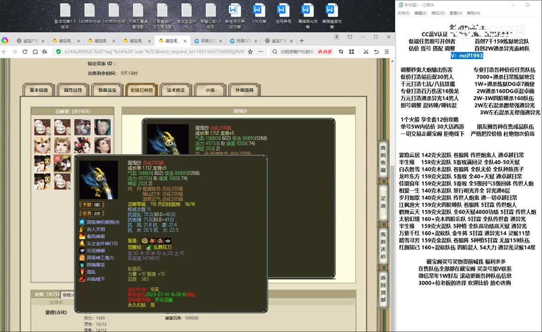Image resolution: width=542 pixels, height=332 pixels.
Task: Select the girl with red hair ornaments thumbnail
Action: [x=82, y=146]
